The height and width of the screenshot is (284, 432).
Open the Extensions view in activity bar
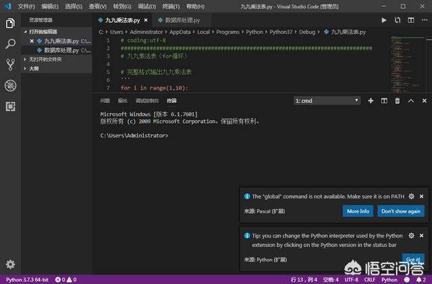tap(10, 106)
